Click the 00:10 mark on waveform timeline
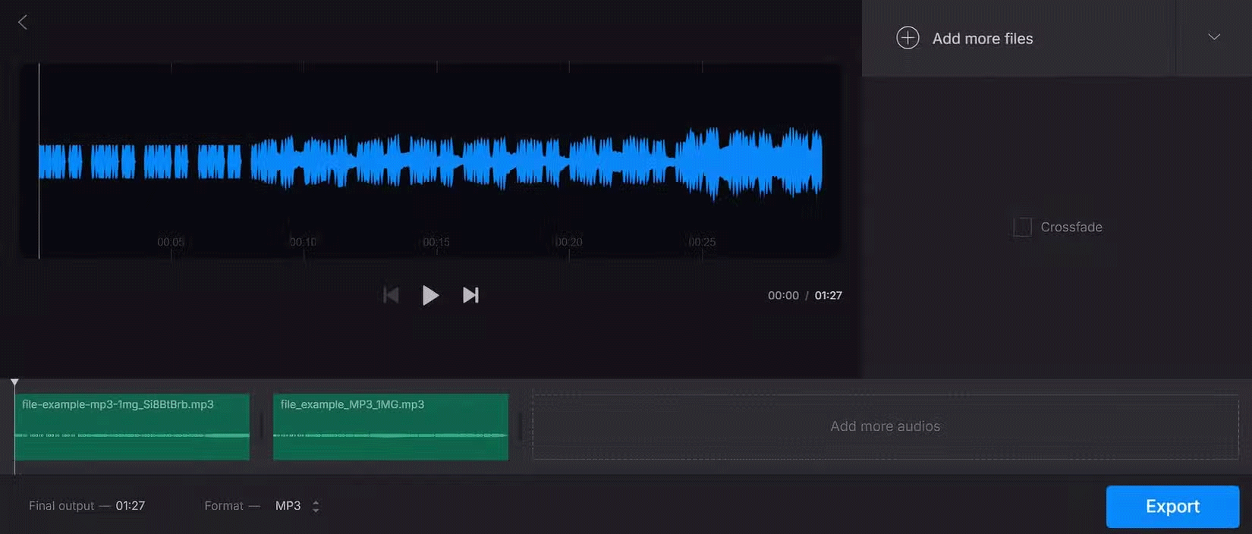Viewport: 1252px width, 534px height. coord(304,242)
